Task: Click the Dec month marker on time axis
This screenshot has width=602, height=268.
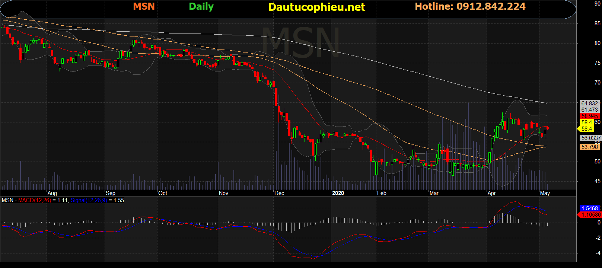Action: click(279, 193)
